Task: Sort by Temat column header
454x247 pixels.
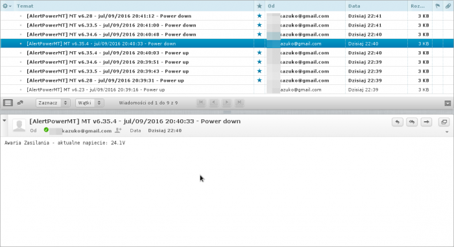Action: [25, 6]
